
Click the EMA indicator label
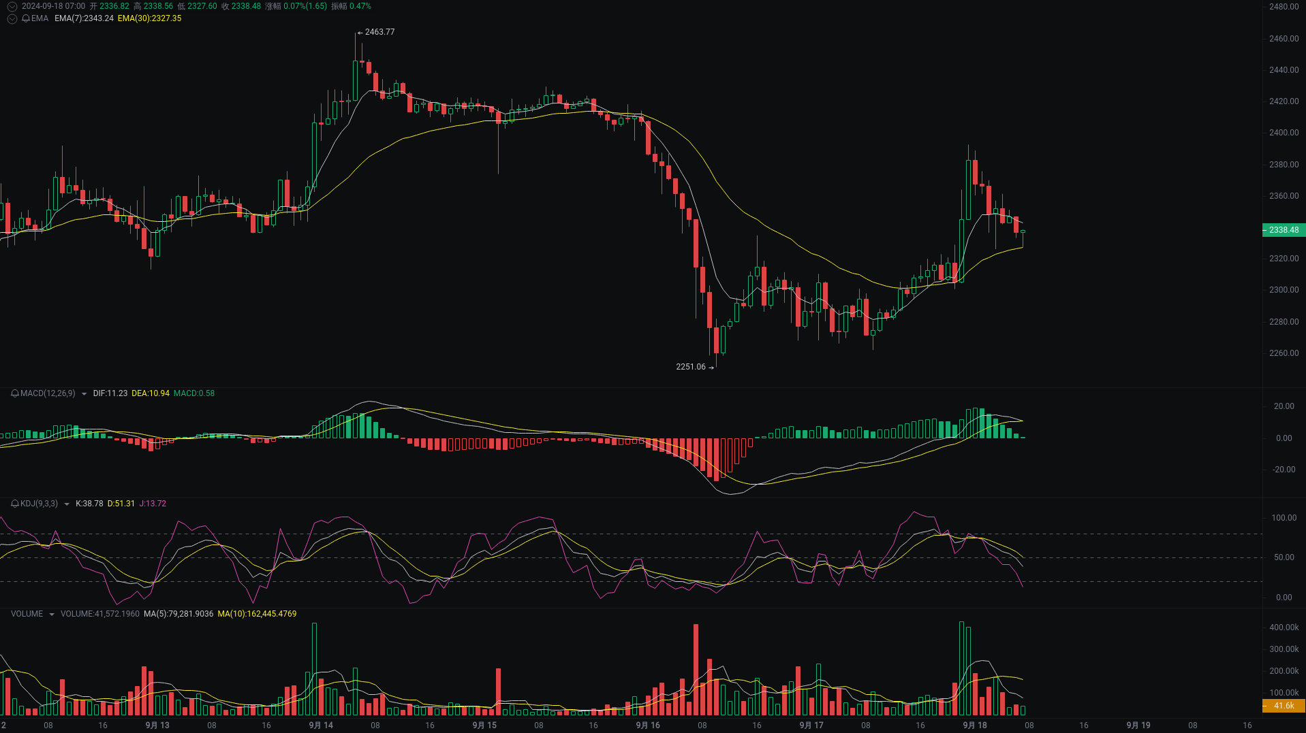40,18
